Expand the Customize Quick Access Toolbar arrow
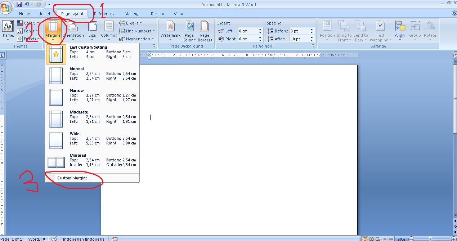457x241 pixels. click(x=49, y=4)
